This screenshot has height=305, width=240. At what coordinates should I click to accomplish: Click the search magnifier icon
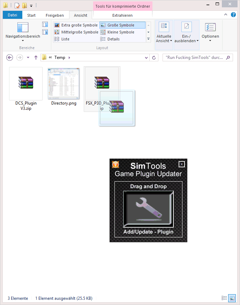tap(228, 58)
